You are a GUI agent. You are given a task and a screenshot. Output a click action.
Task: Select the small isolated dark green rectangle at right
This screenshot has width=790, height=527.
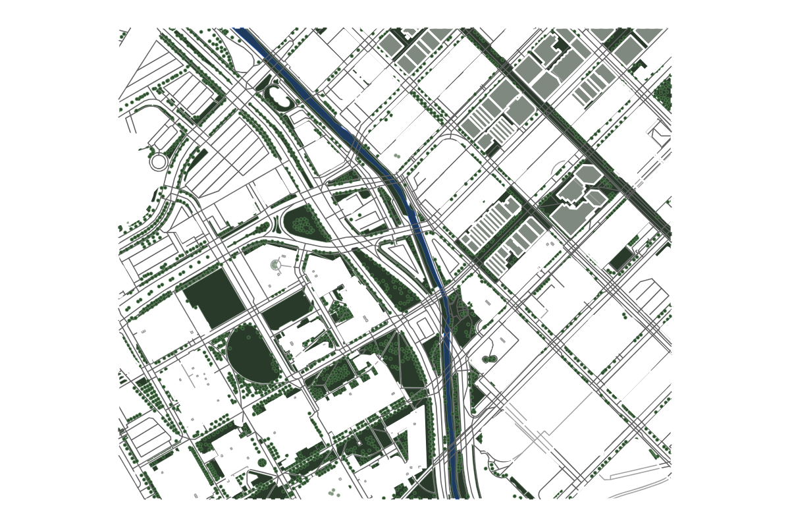tap(621, 260)
